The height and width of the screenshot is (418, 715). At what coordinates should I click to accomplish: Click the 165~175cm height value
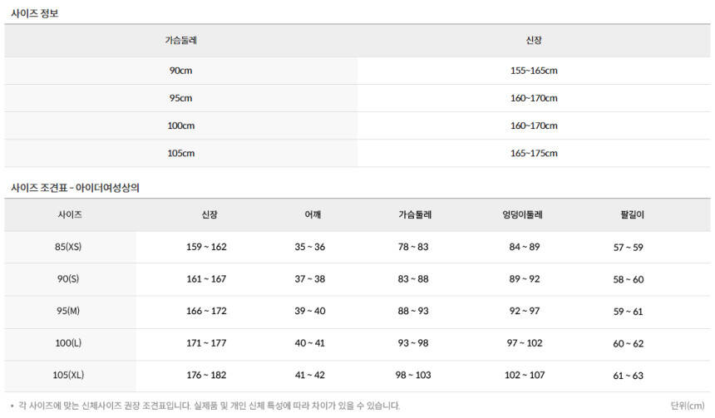click(x=534, y=153)
